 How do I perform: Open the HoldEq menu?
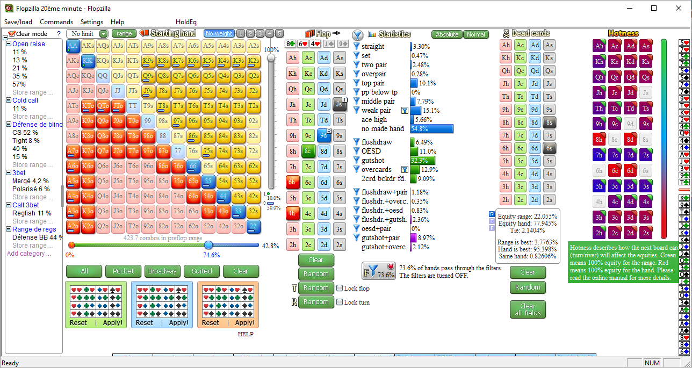tap(186, 22)
